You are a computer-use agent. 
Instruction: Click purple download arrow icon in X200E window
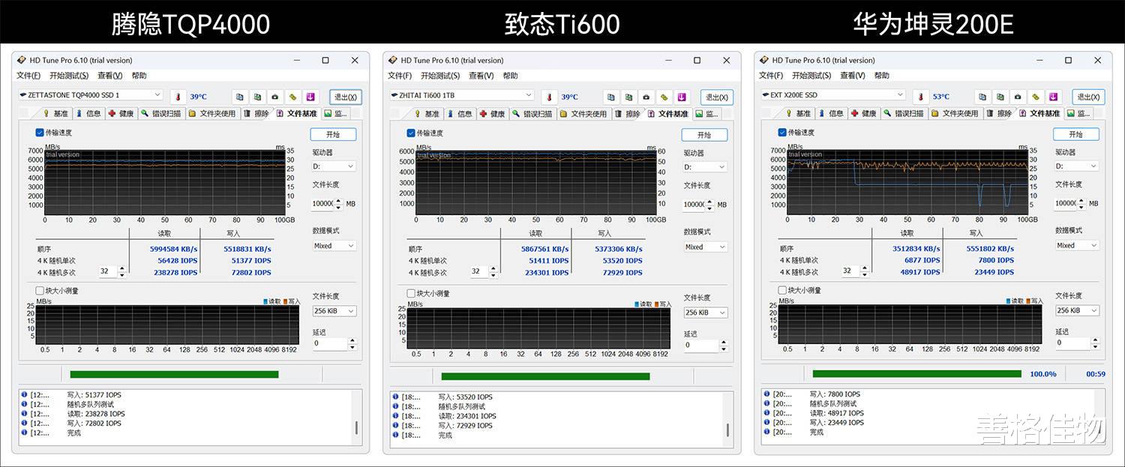(1054, 97)
